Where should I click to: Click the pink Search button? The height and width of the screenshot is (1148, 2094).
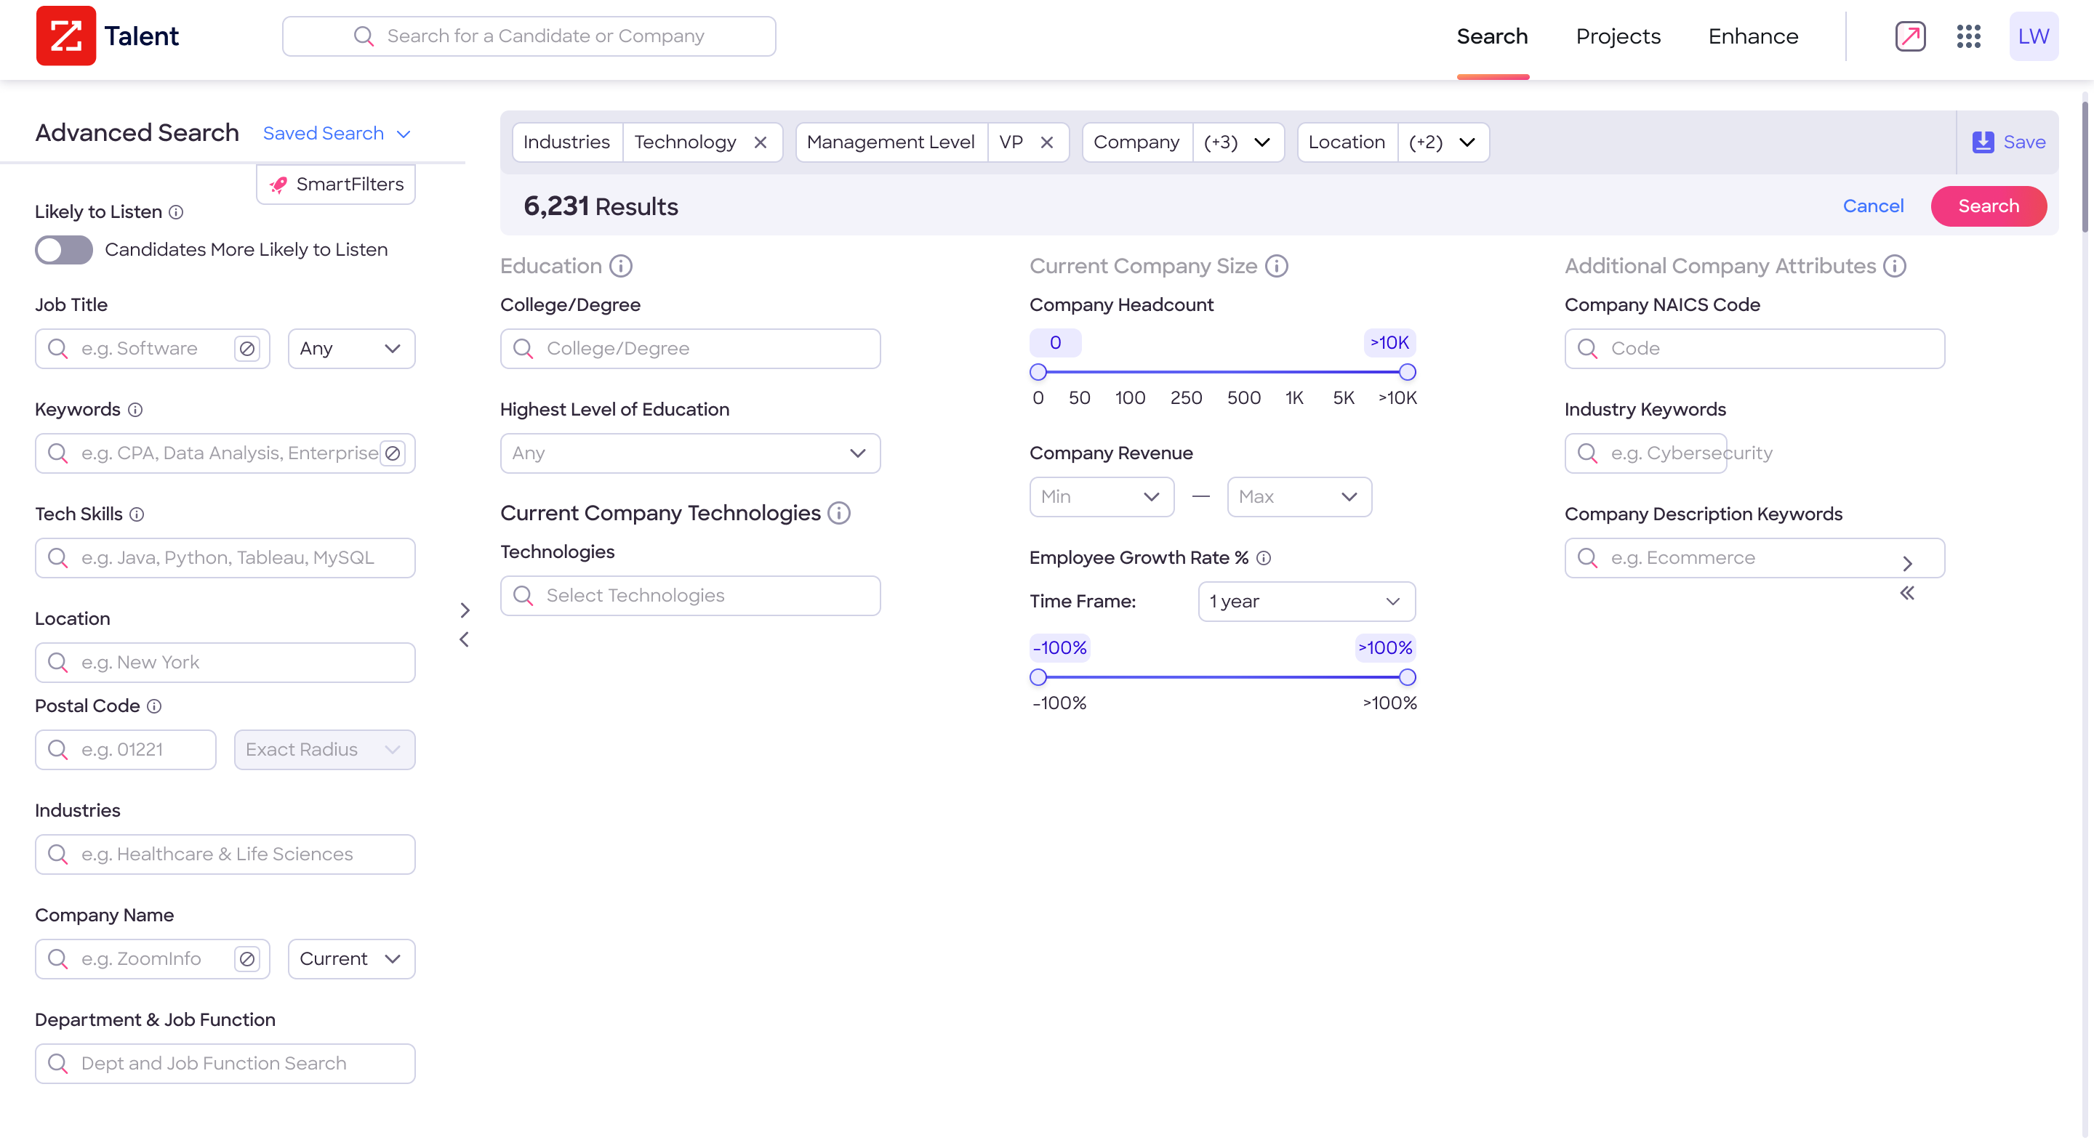[x=1988, y=206]
